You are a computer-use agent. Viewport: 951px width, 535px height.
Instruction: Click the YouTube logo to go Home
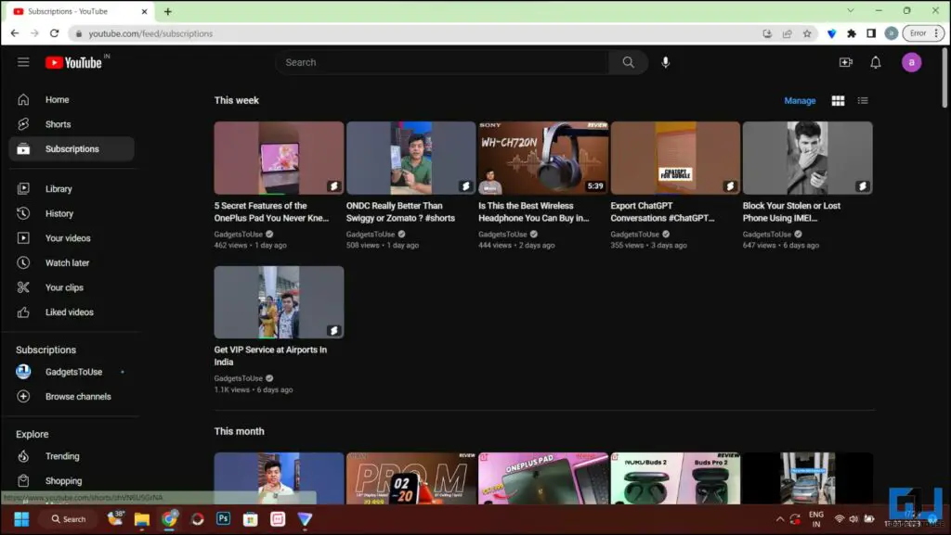[74, 62]
